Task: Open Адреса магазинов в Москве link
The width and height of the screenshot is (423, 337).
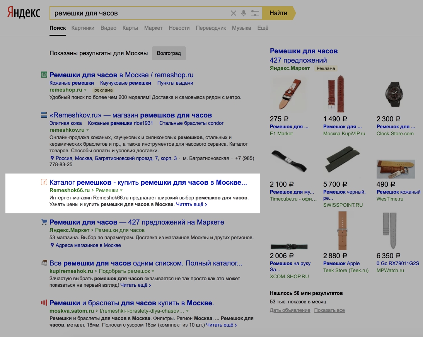Action: tap(88, 245)
